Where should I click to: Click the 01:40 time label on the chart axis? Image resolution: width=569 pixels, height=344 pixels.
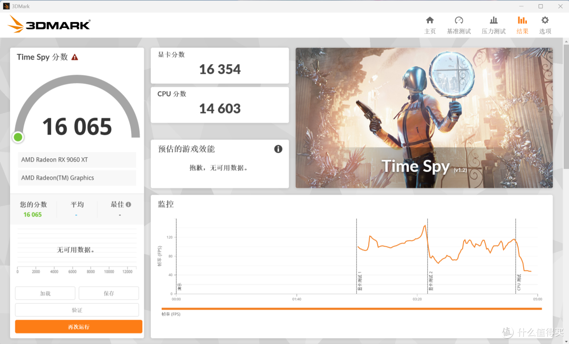click(x=297, y=299)
